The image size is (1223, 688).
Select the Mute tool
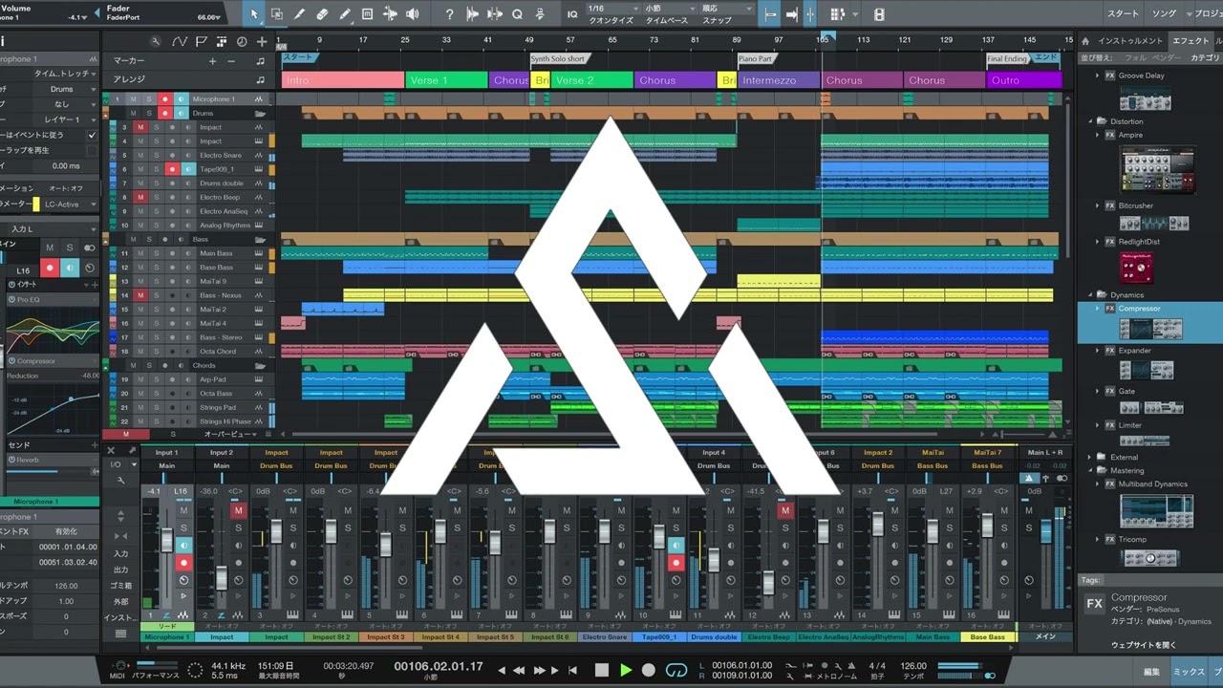[x=367, y=14]
